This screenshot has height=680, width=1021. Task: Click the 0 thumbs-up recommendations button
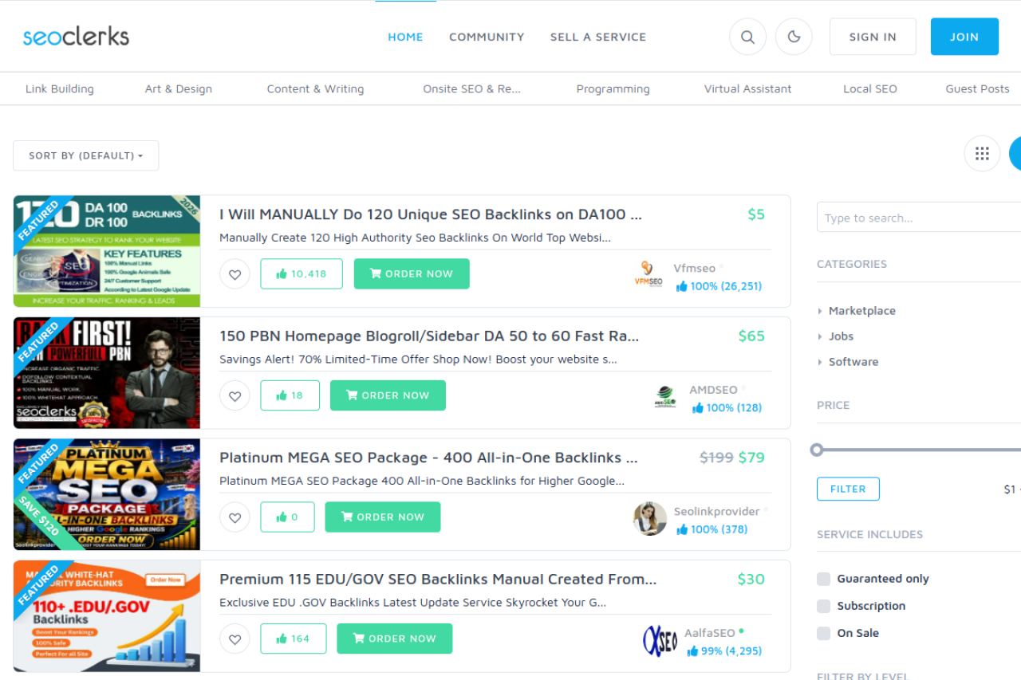tap(287, 517)
